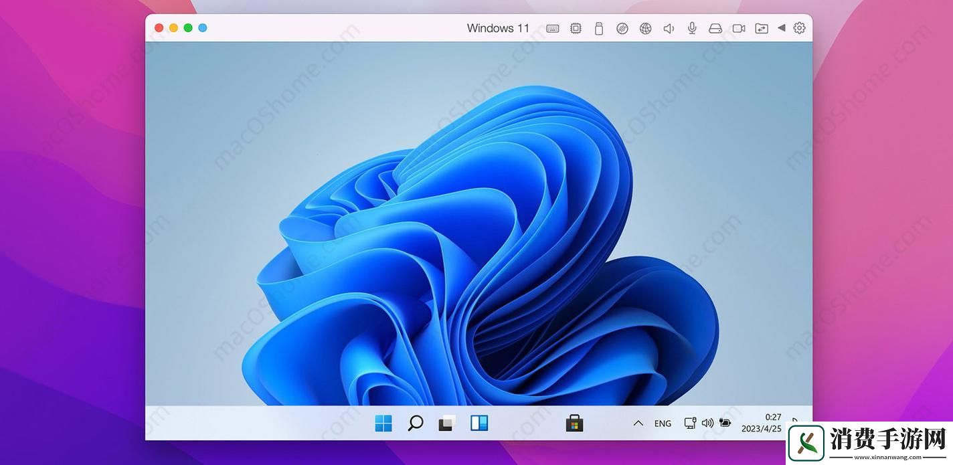Open the VM configuration gear icon
This screenshot has width=953, height=465.
coord(799,28)
